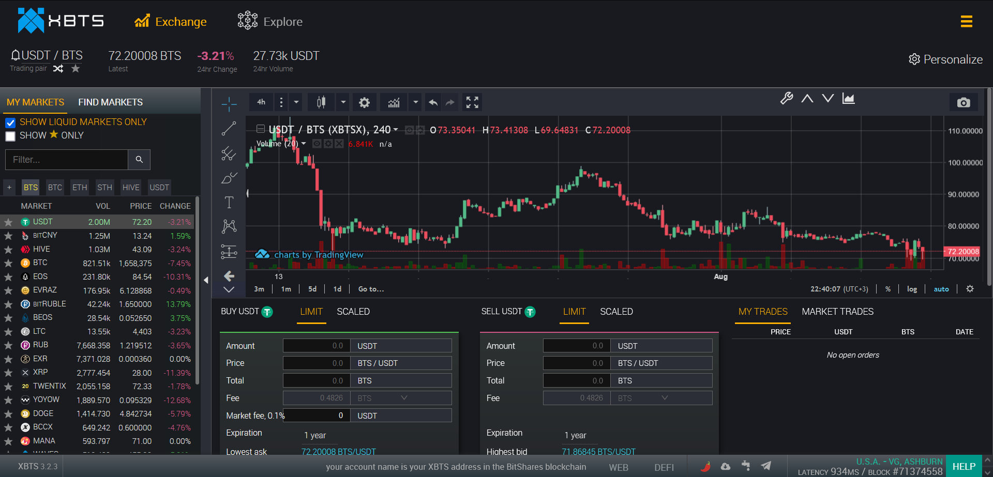Viewport: 993px width, 477px height.
Task: Select the trend line drawing tool
Action: (229, 129)
